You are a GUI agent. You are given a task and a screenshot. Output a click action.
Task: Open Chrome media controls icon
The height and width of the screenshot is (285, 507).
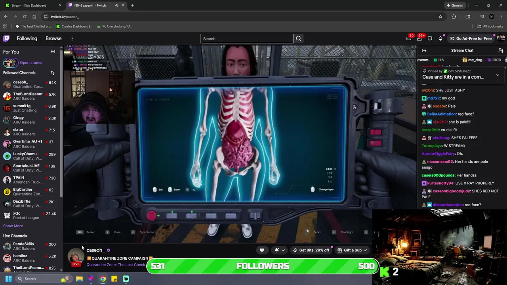tap(482, 17)
